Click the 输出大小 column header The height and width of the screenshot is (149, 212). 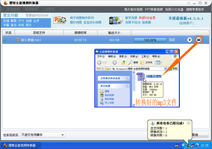point(114,33)
